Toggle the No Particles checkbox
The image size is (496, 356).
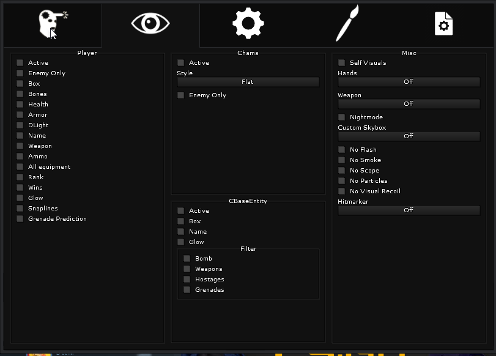(x=342, y=180)
